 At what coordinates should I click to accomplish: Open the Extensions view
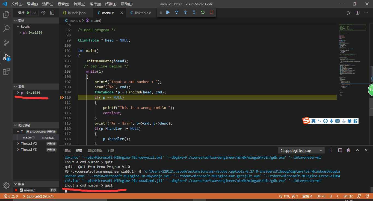[6, 72]
